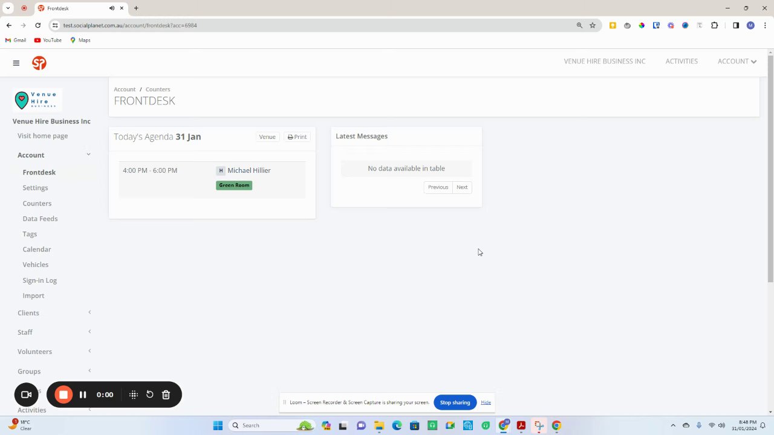Open Import in the sidebar
This screenshot has width=774, height=435.
(33, 295)
